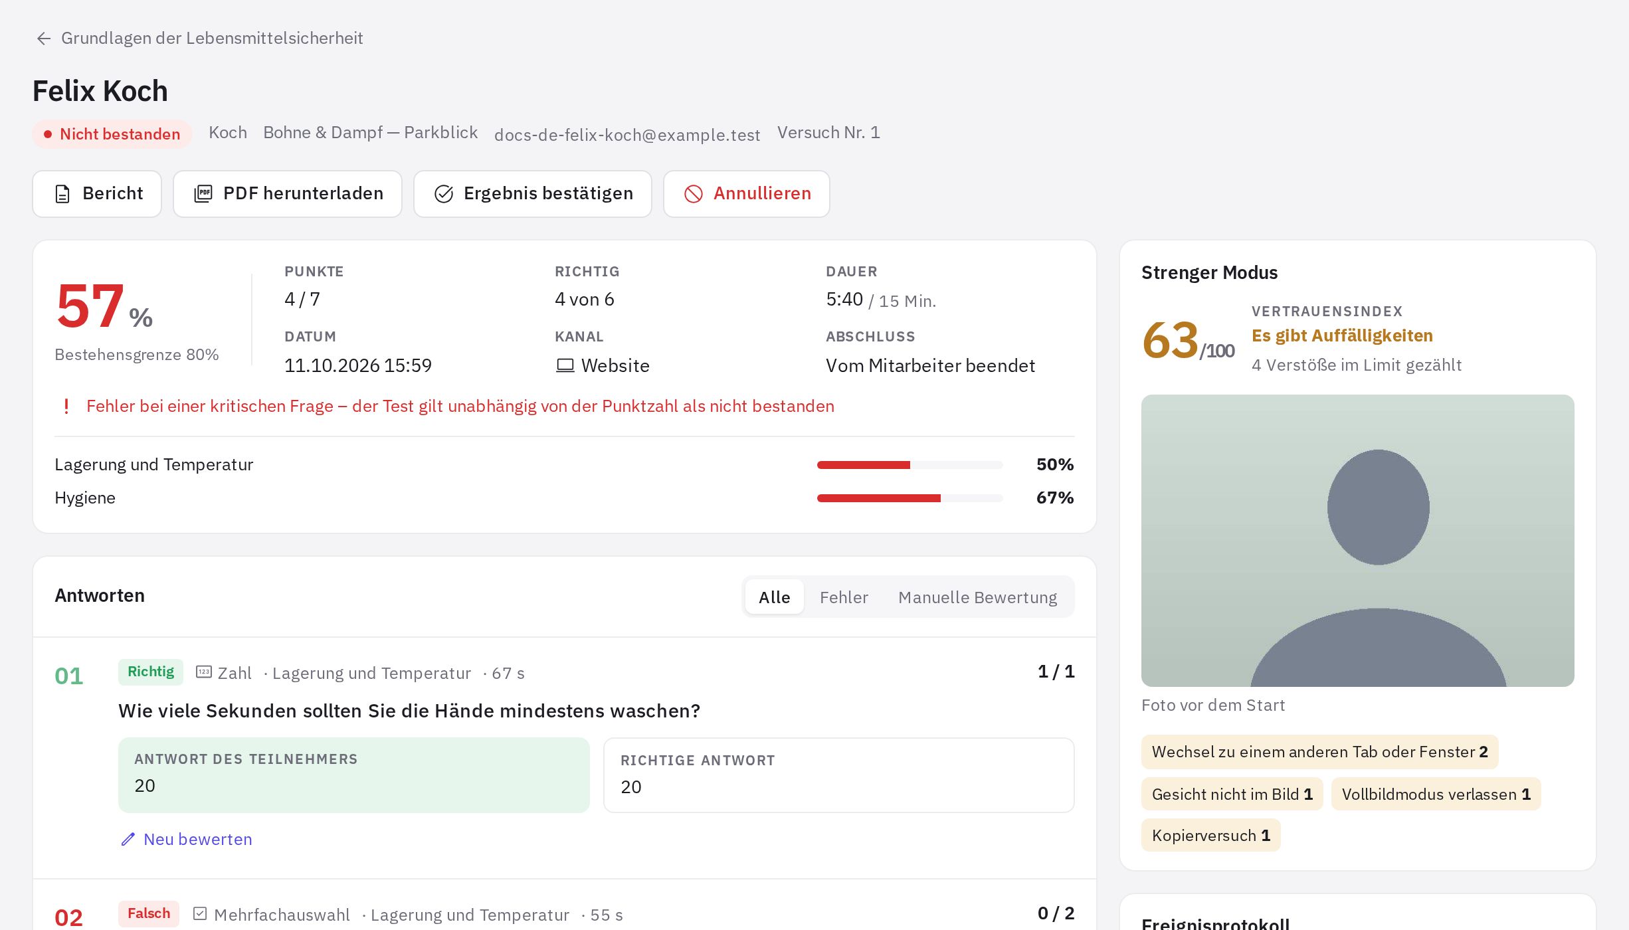
Task: Click the red exclamation warning icon
Action: pyautogui.click(x=66, y=406)
